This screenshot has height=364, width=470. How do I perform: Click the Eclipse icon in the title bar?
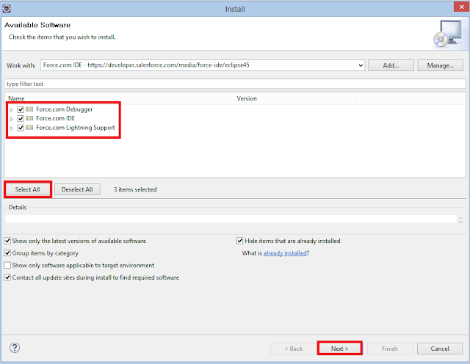pyautogui.click(x=7, y=9)
